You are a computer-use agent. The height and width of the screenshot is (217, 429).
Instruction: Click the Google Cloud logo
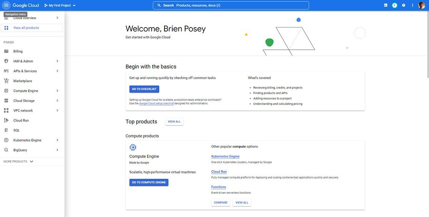tap(25, 5)
